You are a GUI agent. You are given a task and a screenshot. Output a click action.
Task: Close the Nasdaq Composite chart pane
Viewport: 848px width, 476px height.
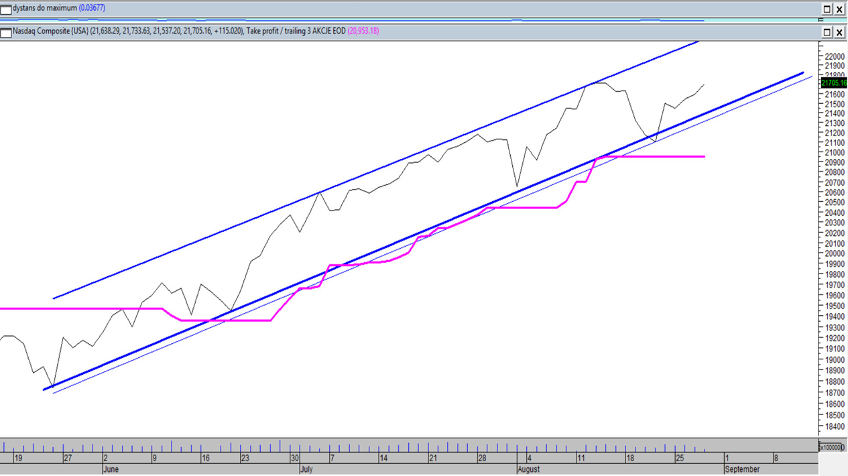pos(839,32)
